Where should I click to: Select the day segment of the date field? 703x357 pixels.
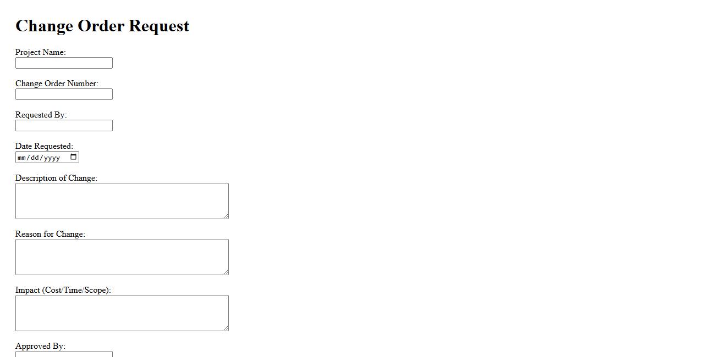click(x=35, y=158)
